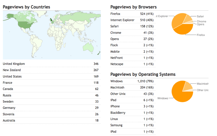This screenshot has height=136, width=217.
Task: Click the Safari pie chart legend label
Action: [x=200, y=16]
